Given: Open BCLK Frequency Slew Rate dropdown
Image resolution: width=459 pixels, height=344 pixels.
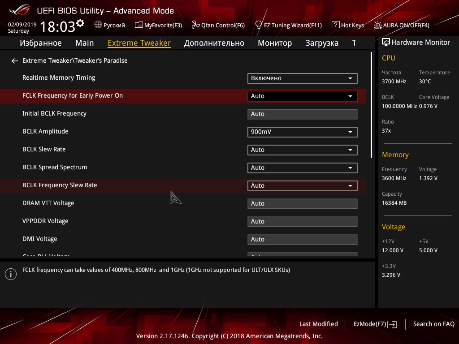Looking at the screenshot, I should click(x=303, y=186).
